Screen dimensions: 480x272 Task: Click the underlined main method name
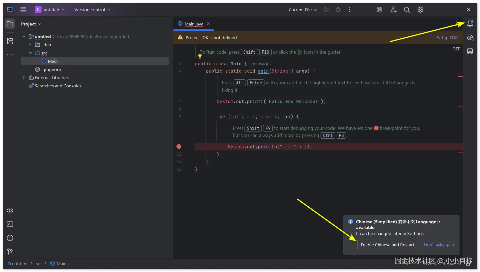[x=263, y=71]
